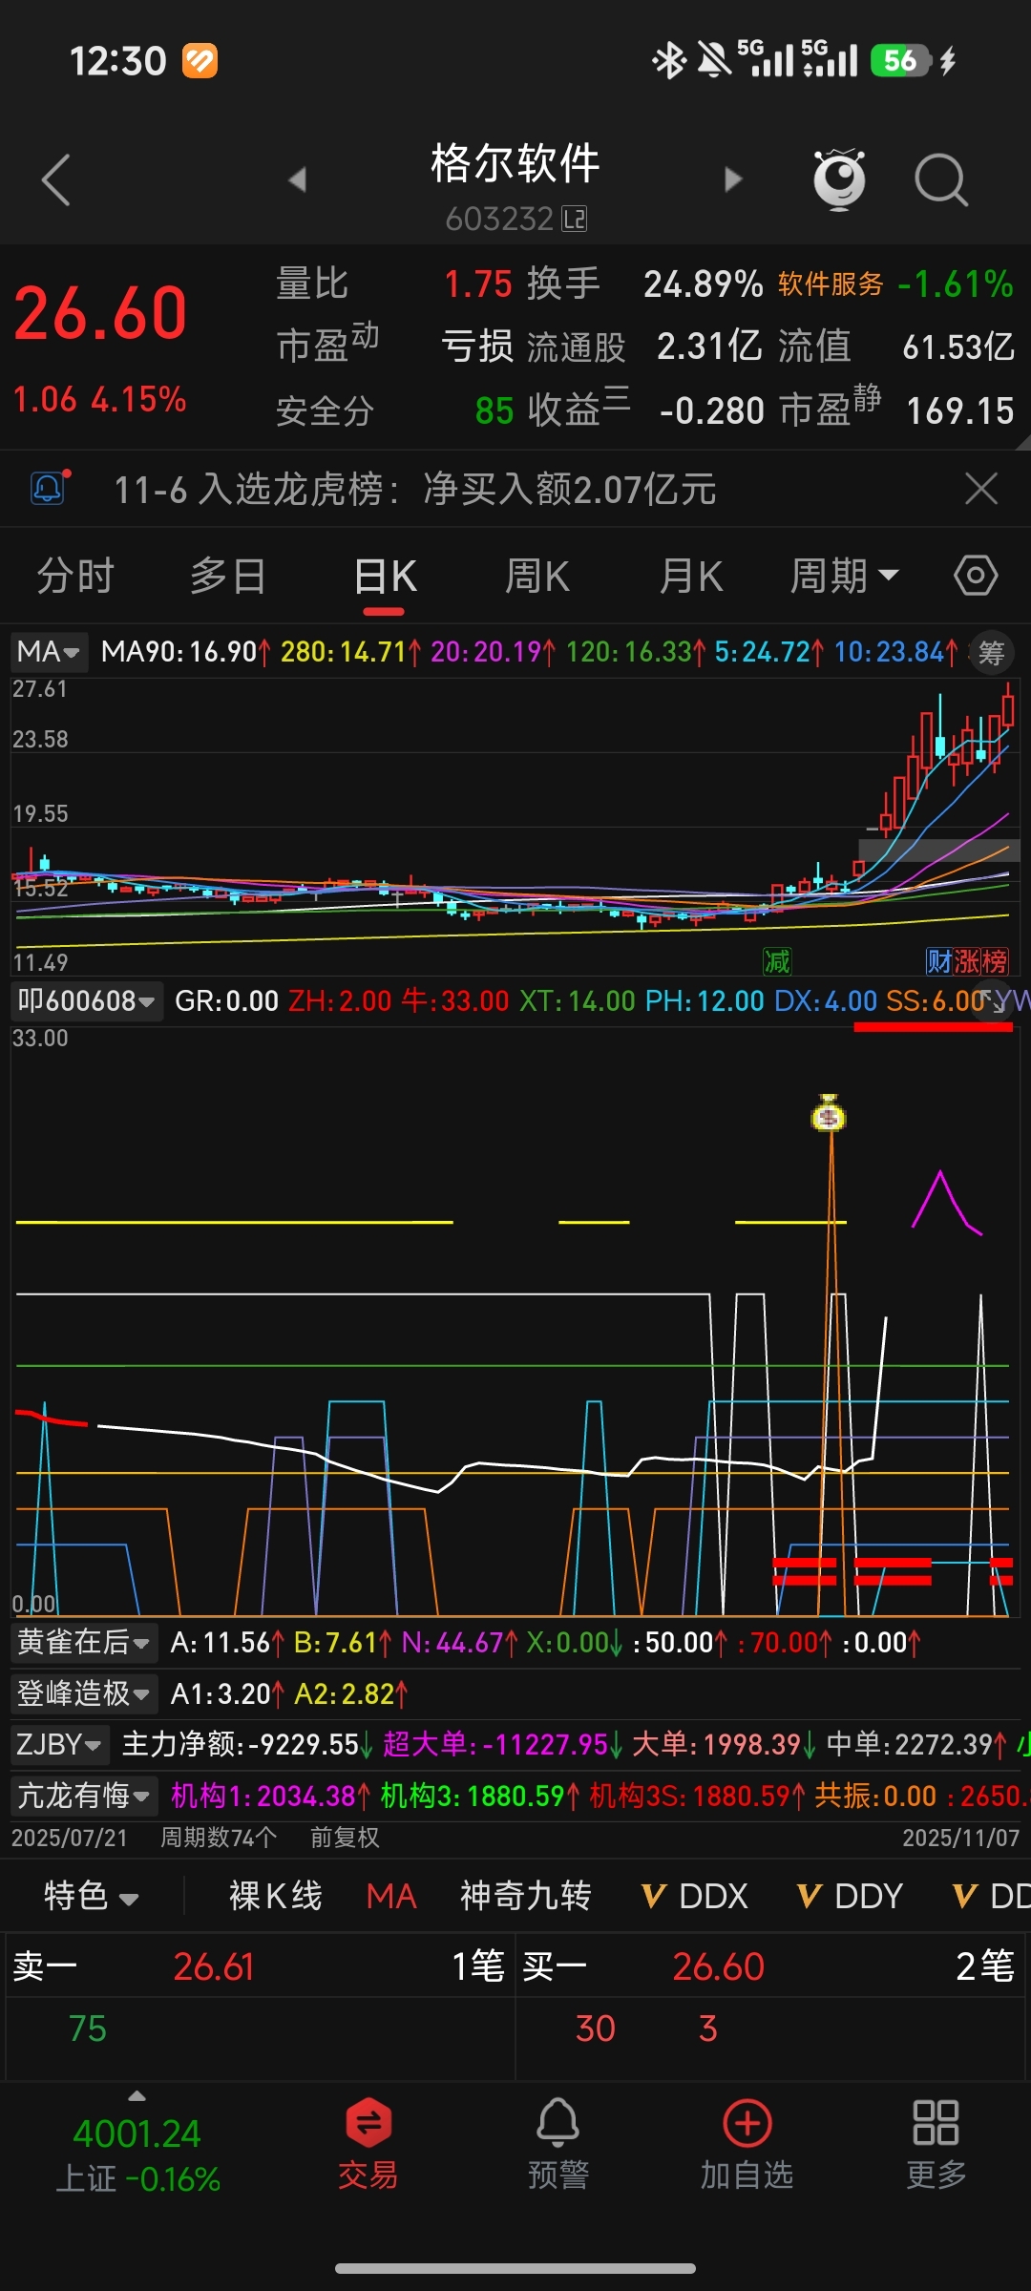This screenshot has width=1031, height=2291.
Task: Open the 龙虎榜 净买入额 notice text
Action: tap(415, 489)
